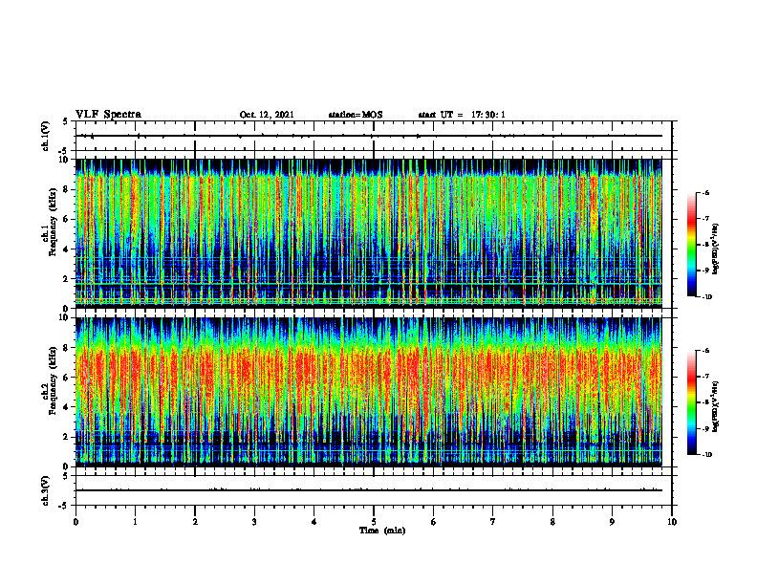Click the "Time (min)" axis label
The image size is (757, 585).
tap(382, 531)
